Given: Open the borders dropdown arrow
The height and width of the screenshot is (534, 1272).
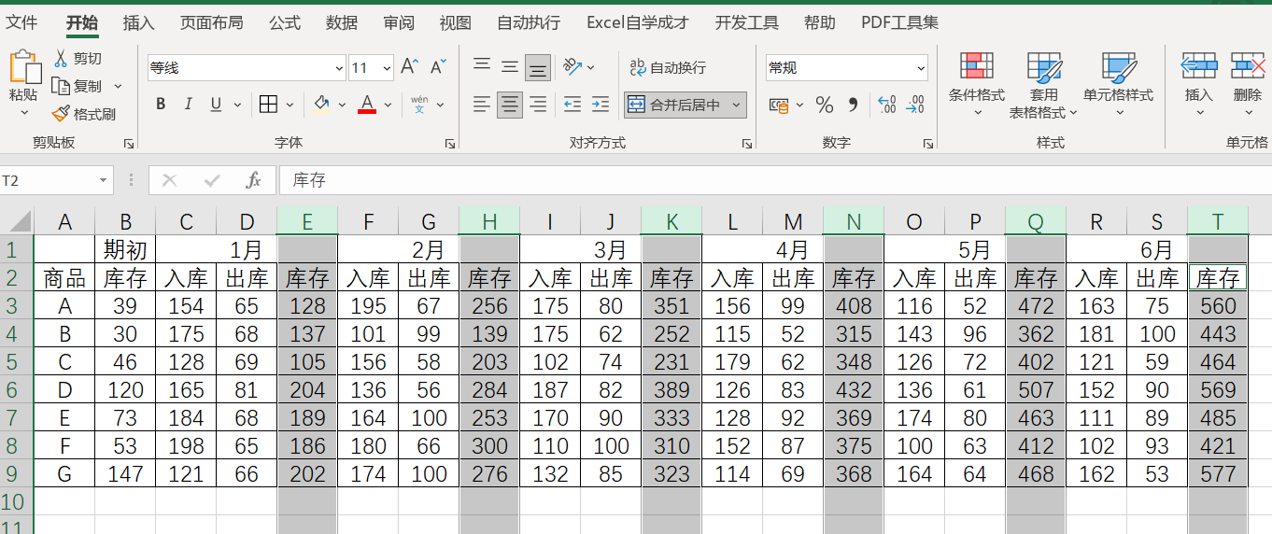Looking at the screenshot, I should coord(290,105).
